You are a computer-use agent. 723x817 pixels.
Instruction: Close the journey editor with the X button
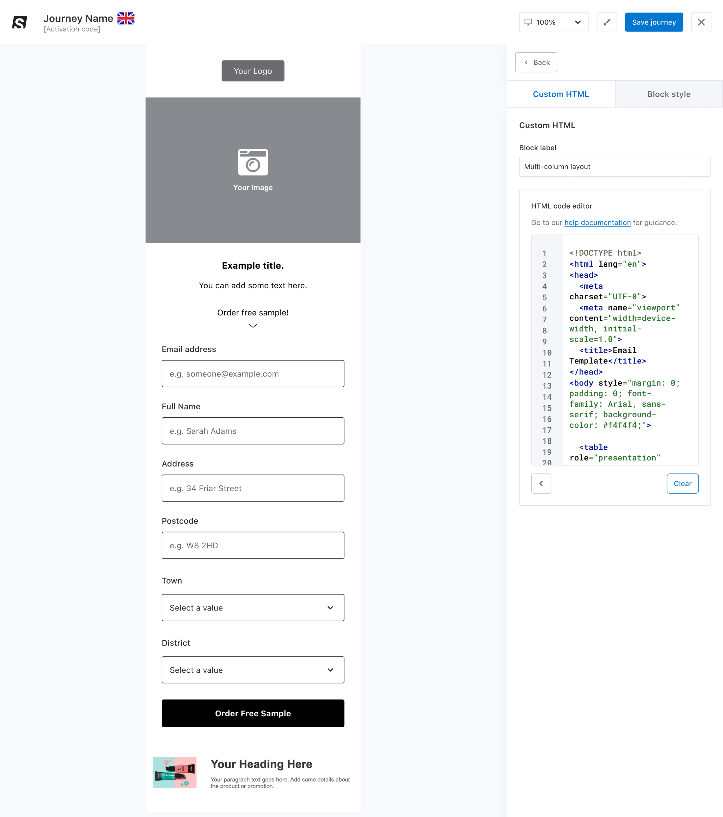tap(701, 22)
